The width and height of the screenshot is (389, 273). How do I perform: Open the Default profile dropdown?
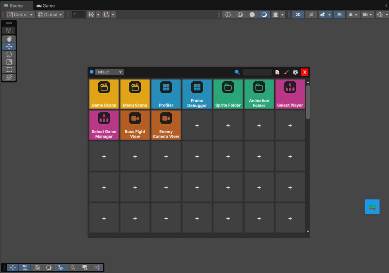click(x=109, y=72)
